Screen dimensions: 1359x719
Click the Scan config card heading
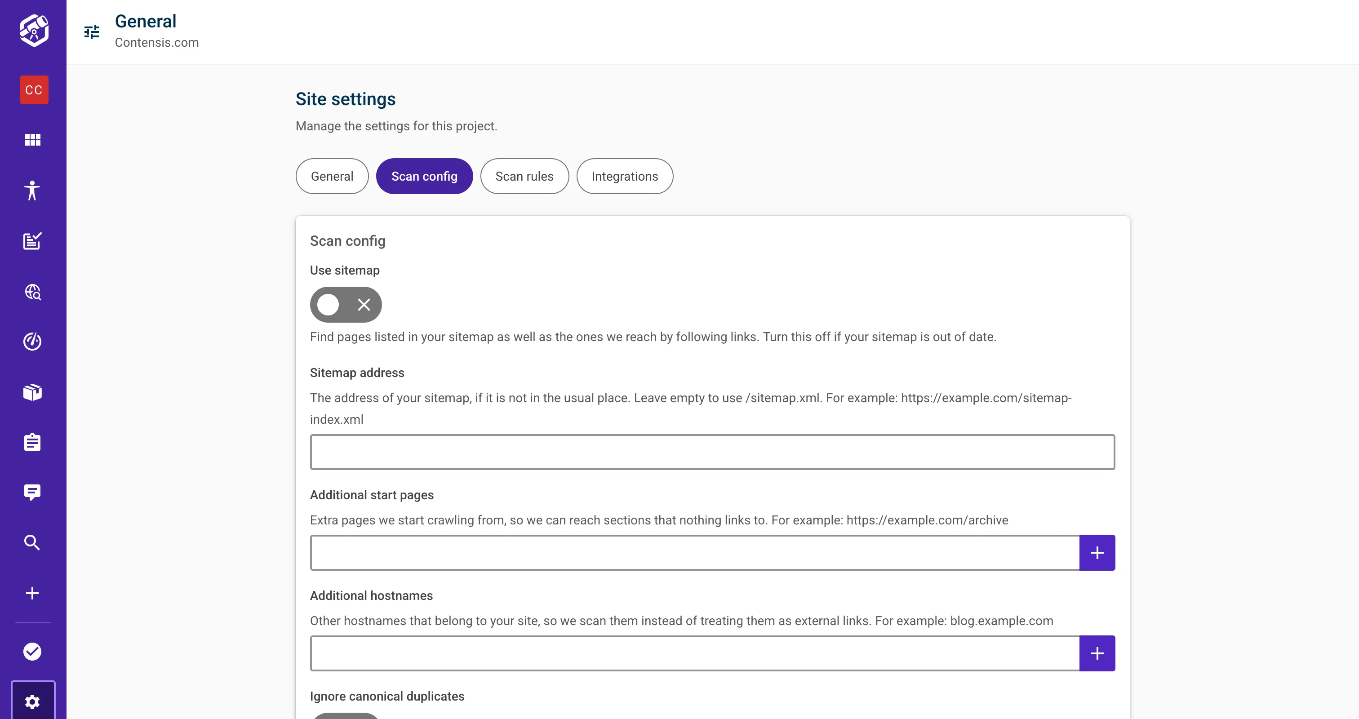pos(348,241)
